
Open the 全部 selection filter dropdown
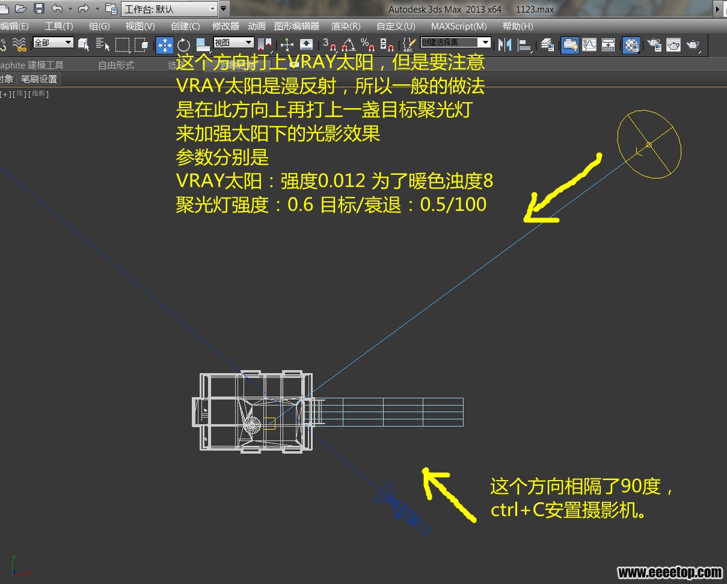53,43
